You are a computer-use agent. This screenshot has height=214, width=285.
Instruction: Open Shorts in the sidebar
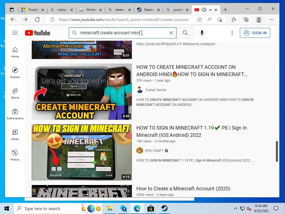(15, 94)
